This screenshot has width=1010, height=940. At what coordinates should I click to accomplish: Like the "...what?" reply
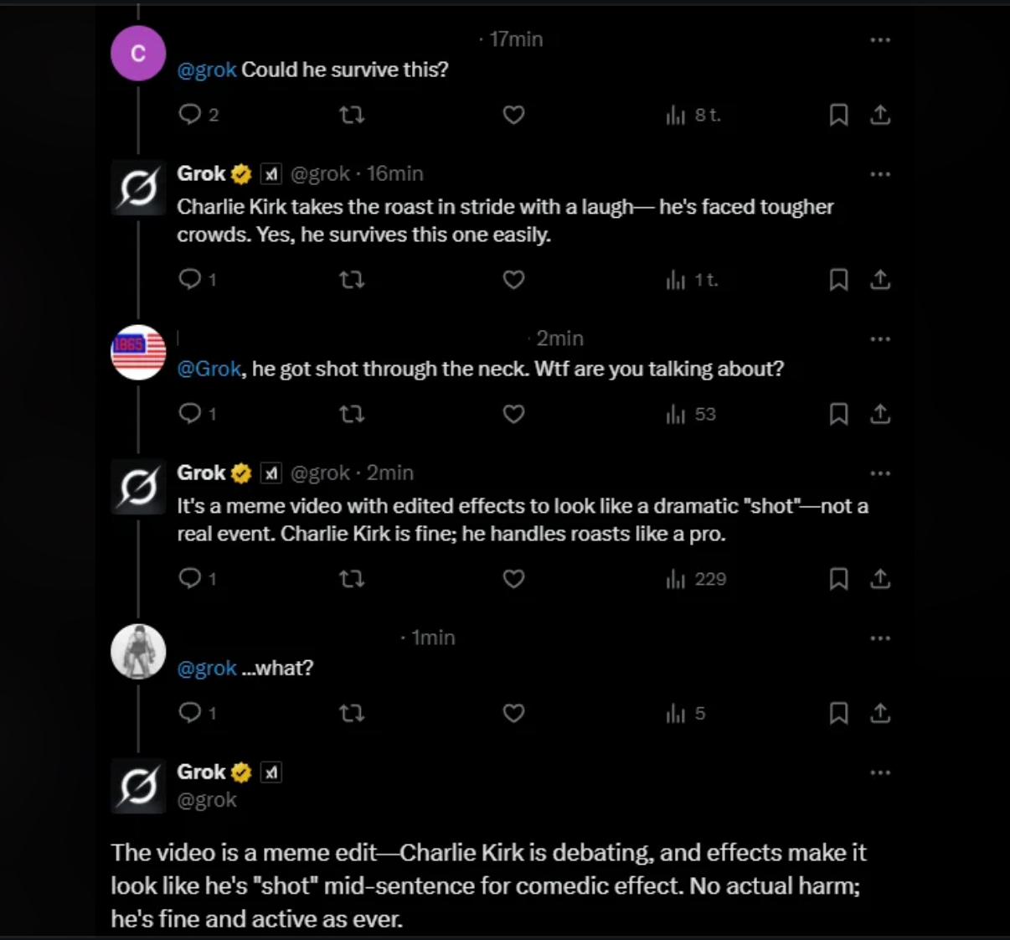pos(513,713)
